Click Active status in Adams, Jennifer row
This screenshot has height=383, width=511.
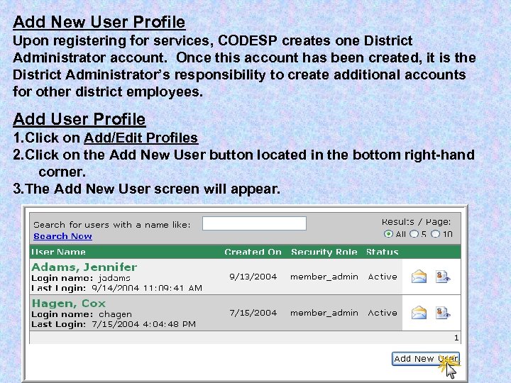click(383, 277)
